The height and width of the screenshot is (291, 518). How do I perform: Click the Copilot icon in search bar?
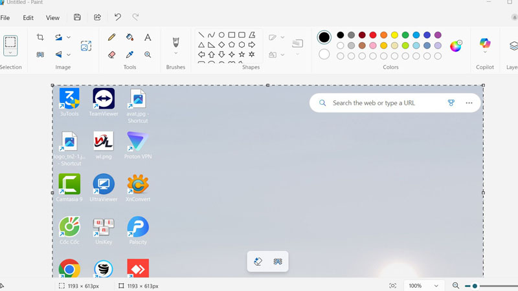click(451, 103)
